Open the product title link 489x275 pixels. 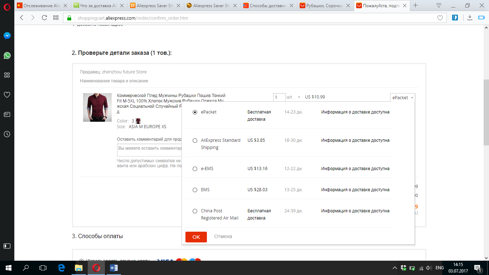(171, 103)
